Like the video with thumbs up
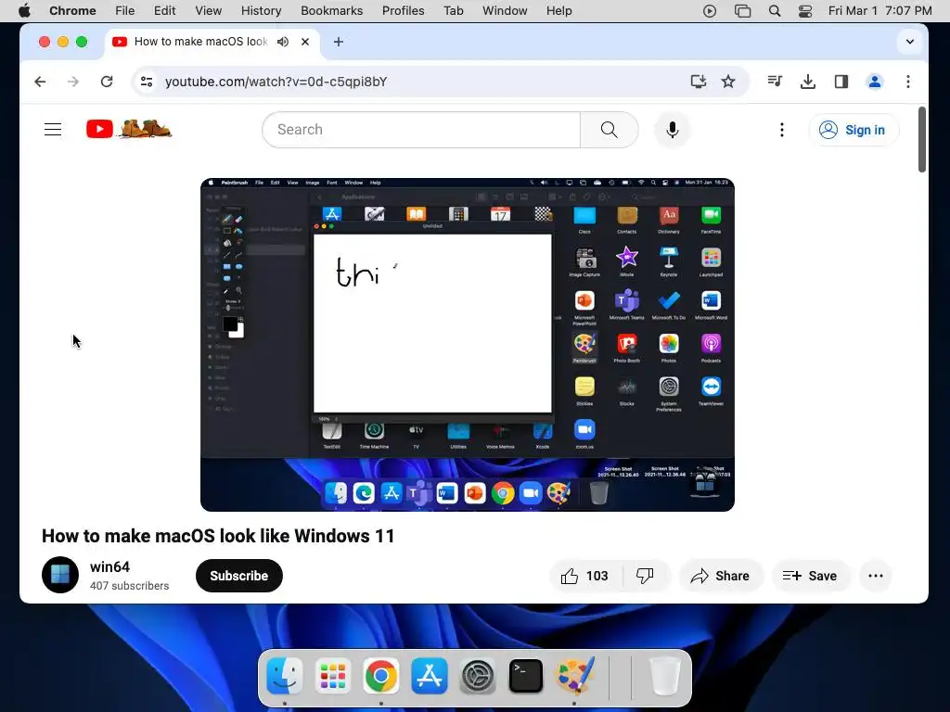950x712 pixels. (x=584, y=576)
